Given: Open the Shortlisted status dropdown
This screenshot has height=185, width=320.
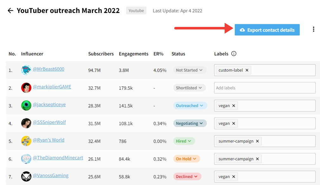Looking at the screenshot, I should tap(189, 88).
